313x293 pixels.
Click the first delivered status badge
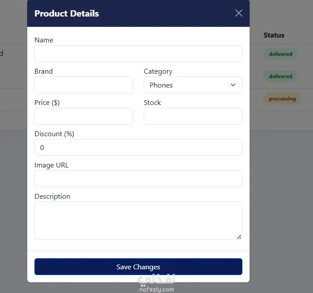coord(280,54)
